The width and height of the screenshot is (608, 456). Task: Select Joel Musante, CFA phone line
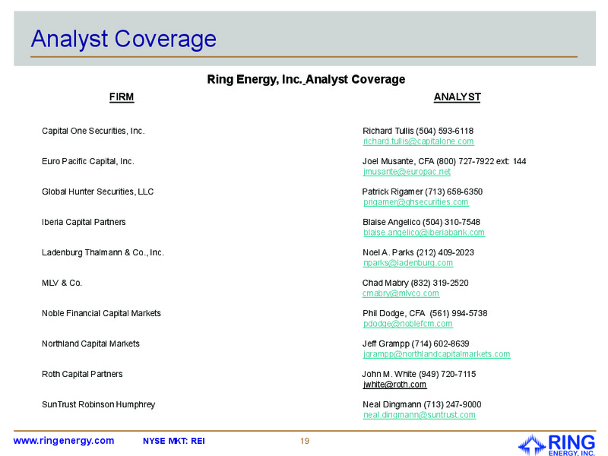pyautogui.click(x=444, y=161)
